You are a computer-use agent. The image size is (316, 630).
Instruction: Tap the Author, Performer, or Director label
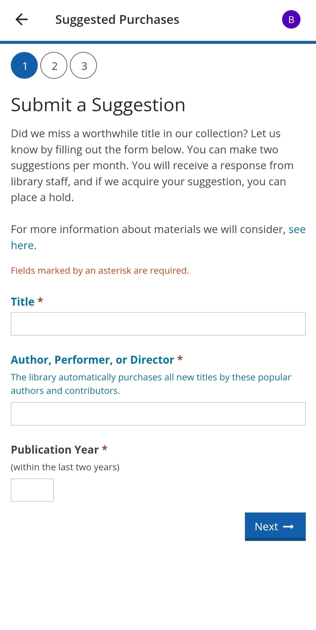tap(92, 360)
